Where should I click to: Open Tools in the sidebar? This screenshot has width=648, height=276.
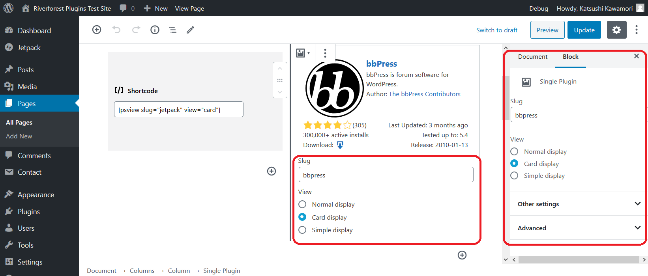[x=25, y=245]
